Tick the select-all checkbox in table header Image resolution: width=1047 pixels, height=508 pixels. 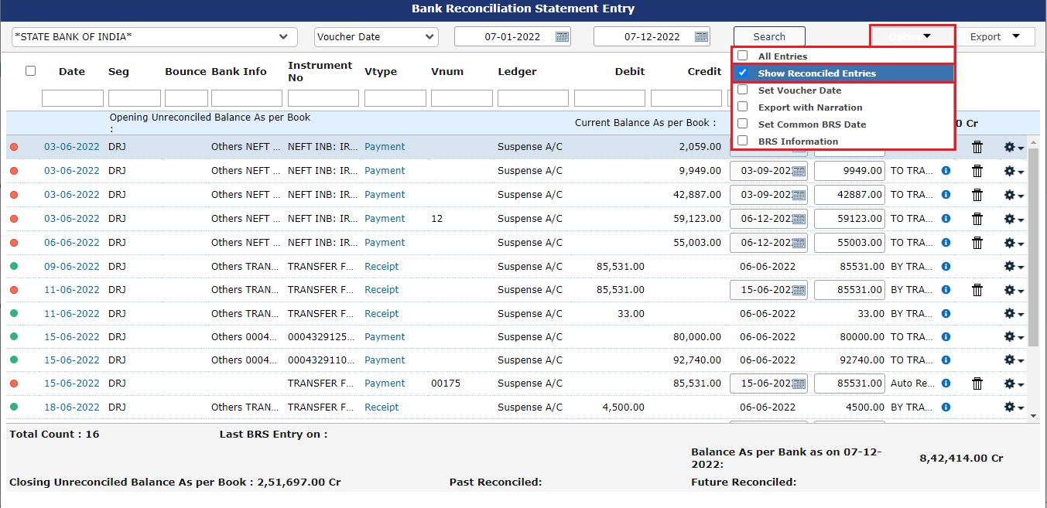(x=30, y=71)
